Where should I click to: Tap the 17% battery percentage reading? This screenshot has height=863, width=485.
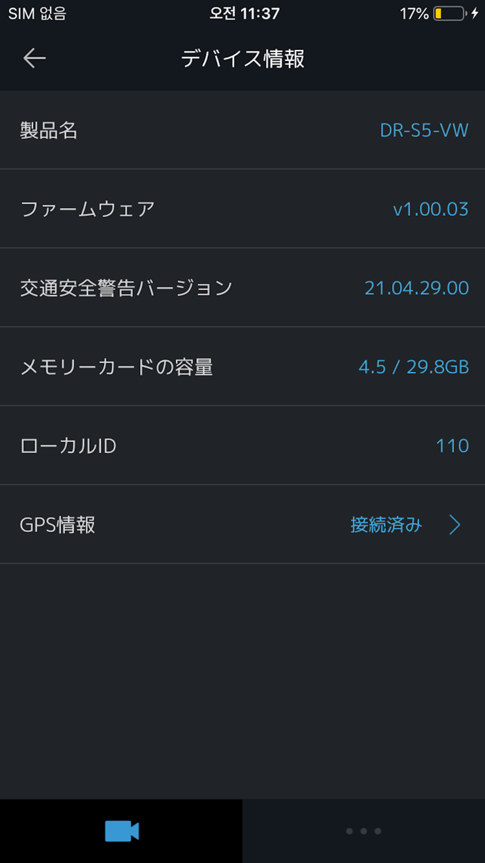click(x=416, y=12)
